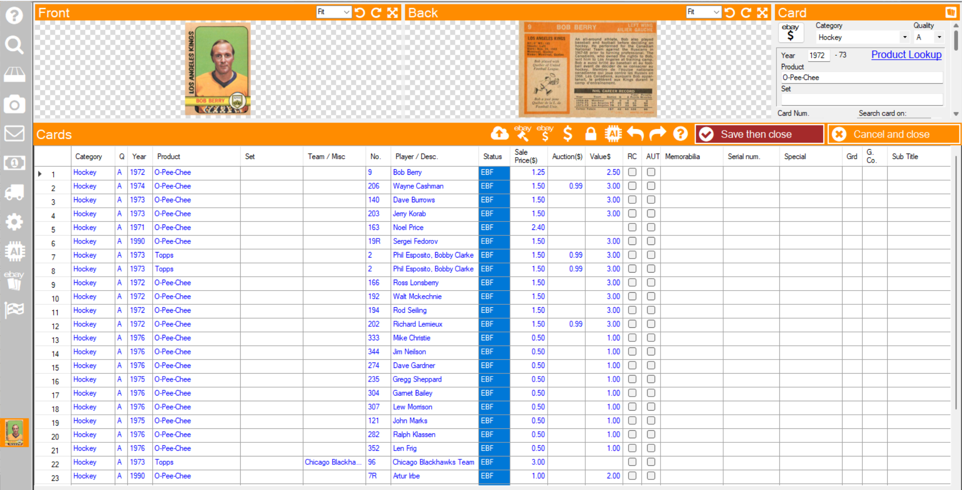Enable AUT checkbox on the Sergei Fedorov row

point(651,241)
